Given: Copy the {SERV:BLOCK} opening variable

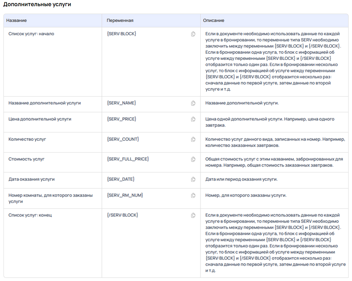Looking at the screenshot, I should click(x=193, y=34).
